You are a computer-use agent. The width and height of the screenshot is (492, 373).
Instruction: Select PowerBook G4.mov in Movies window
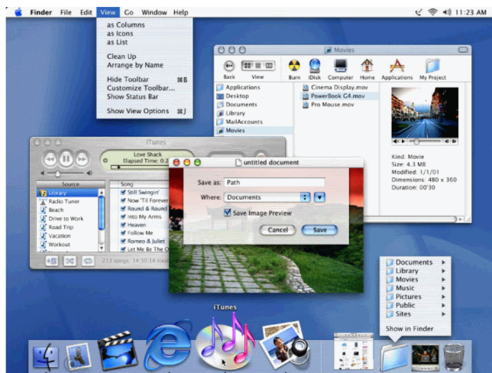click(338, 96)
